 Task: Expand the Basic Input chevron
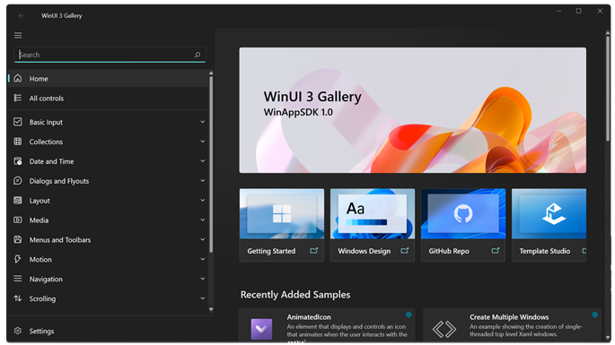pos(203,122)
